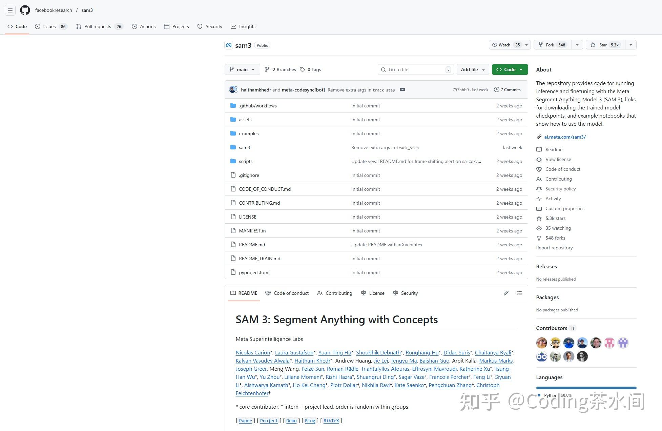Expand commit message ellipsis icon
The height and width of the screenshot is (431, 662).
tap(402, 90)
